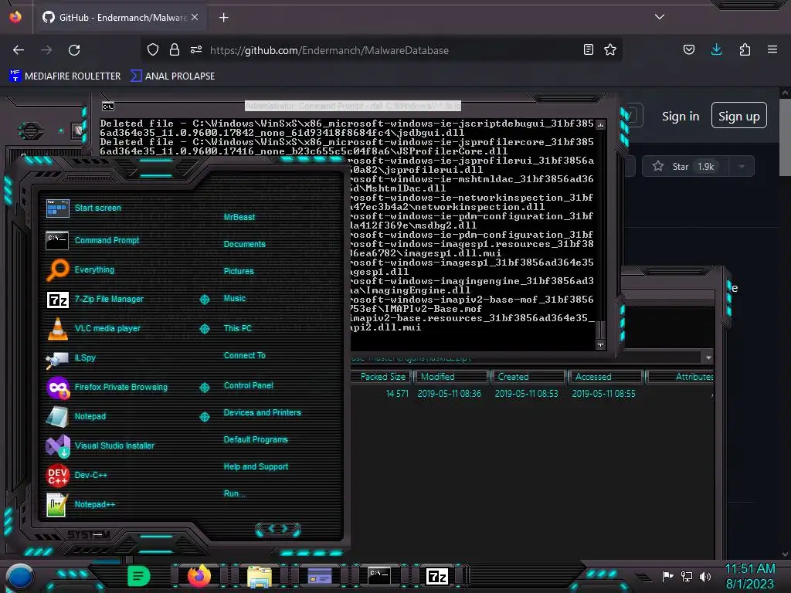Launch ILSpy from start menu
Screen dimensions: 791x593
(71, 357)
